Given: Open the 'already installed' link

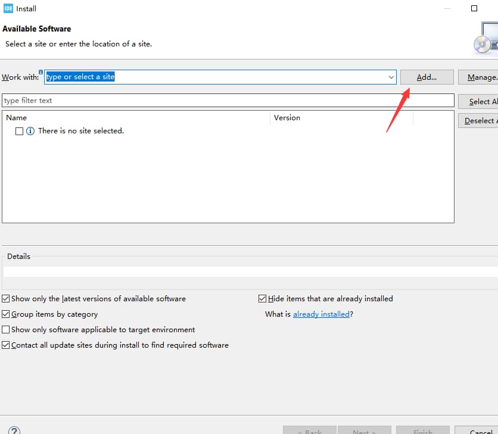Looking at the screenshot, I should pos(321,314).
